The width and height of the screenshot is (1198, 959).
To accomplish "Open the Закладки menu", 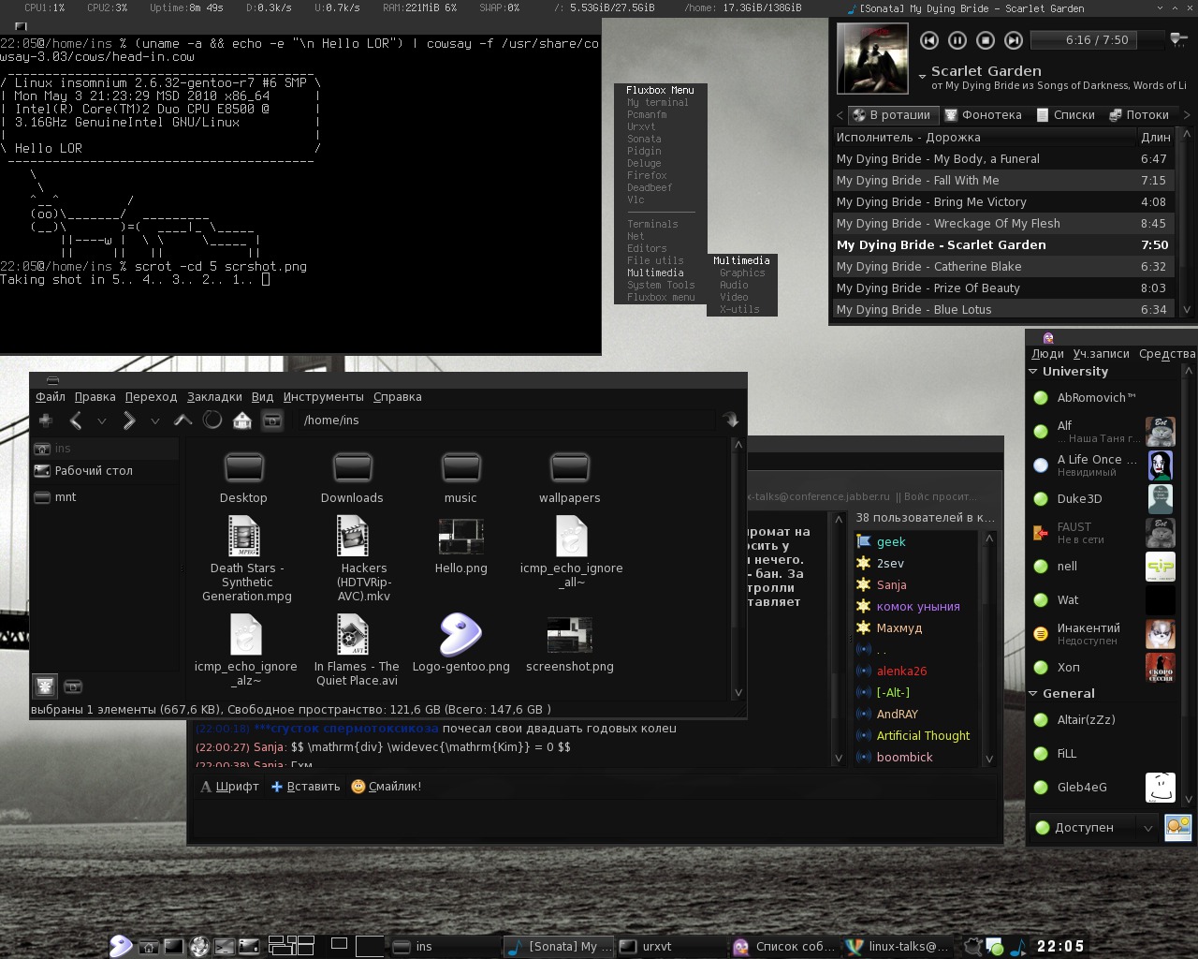I will [x=214, y=396].
